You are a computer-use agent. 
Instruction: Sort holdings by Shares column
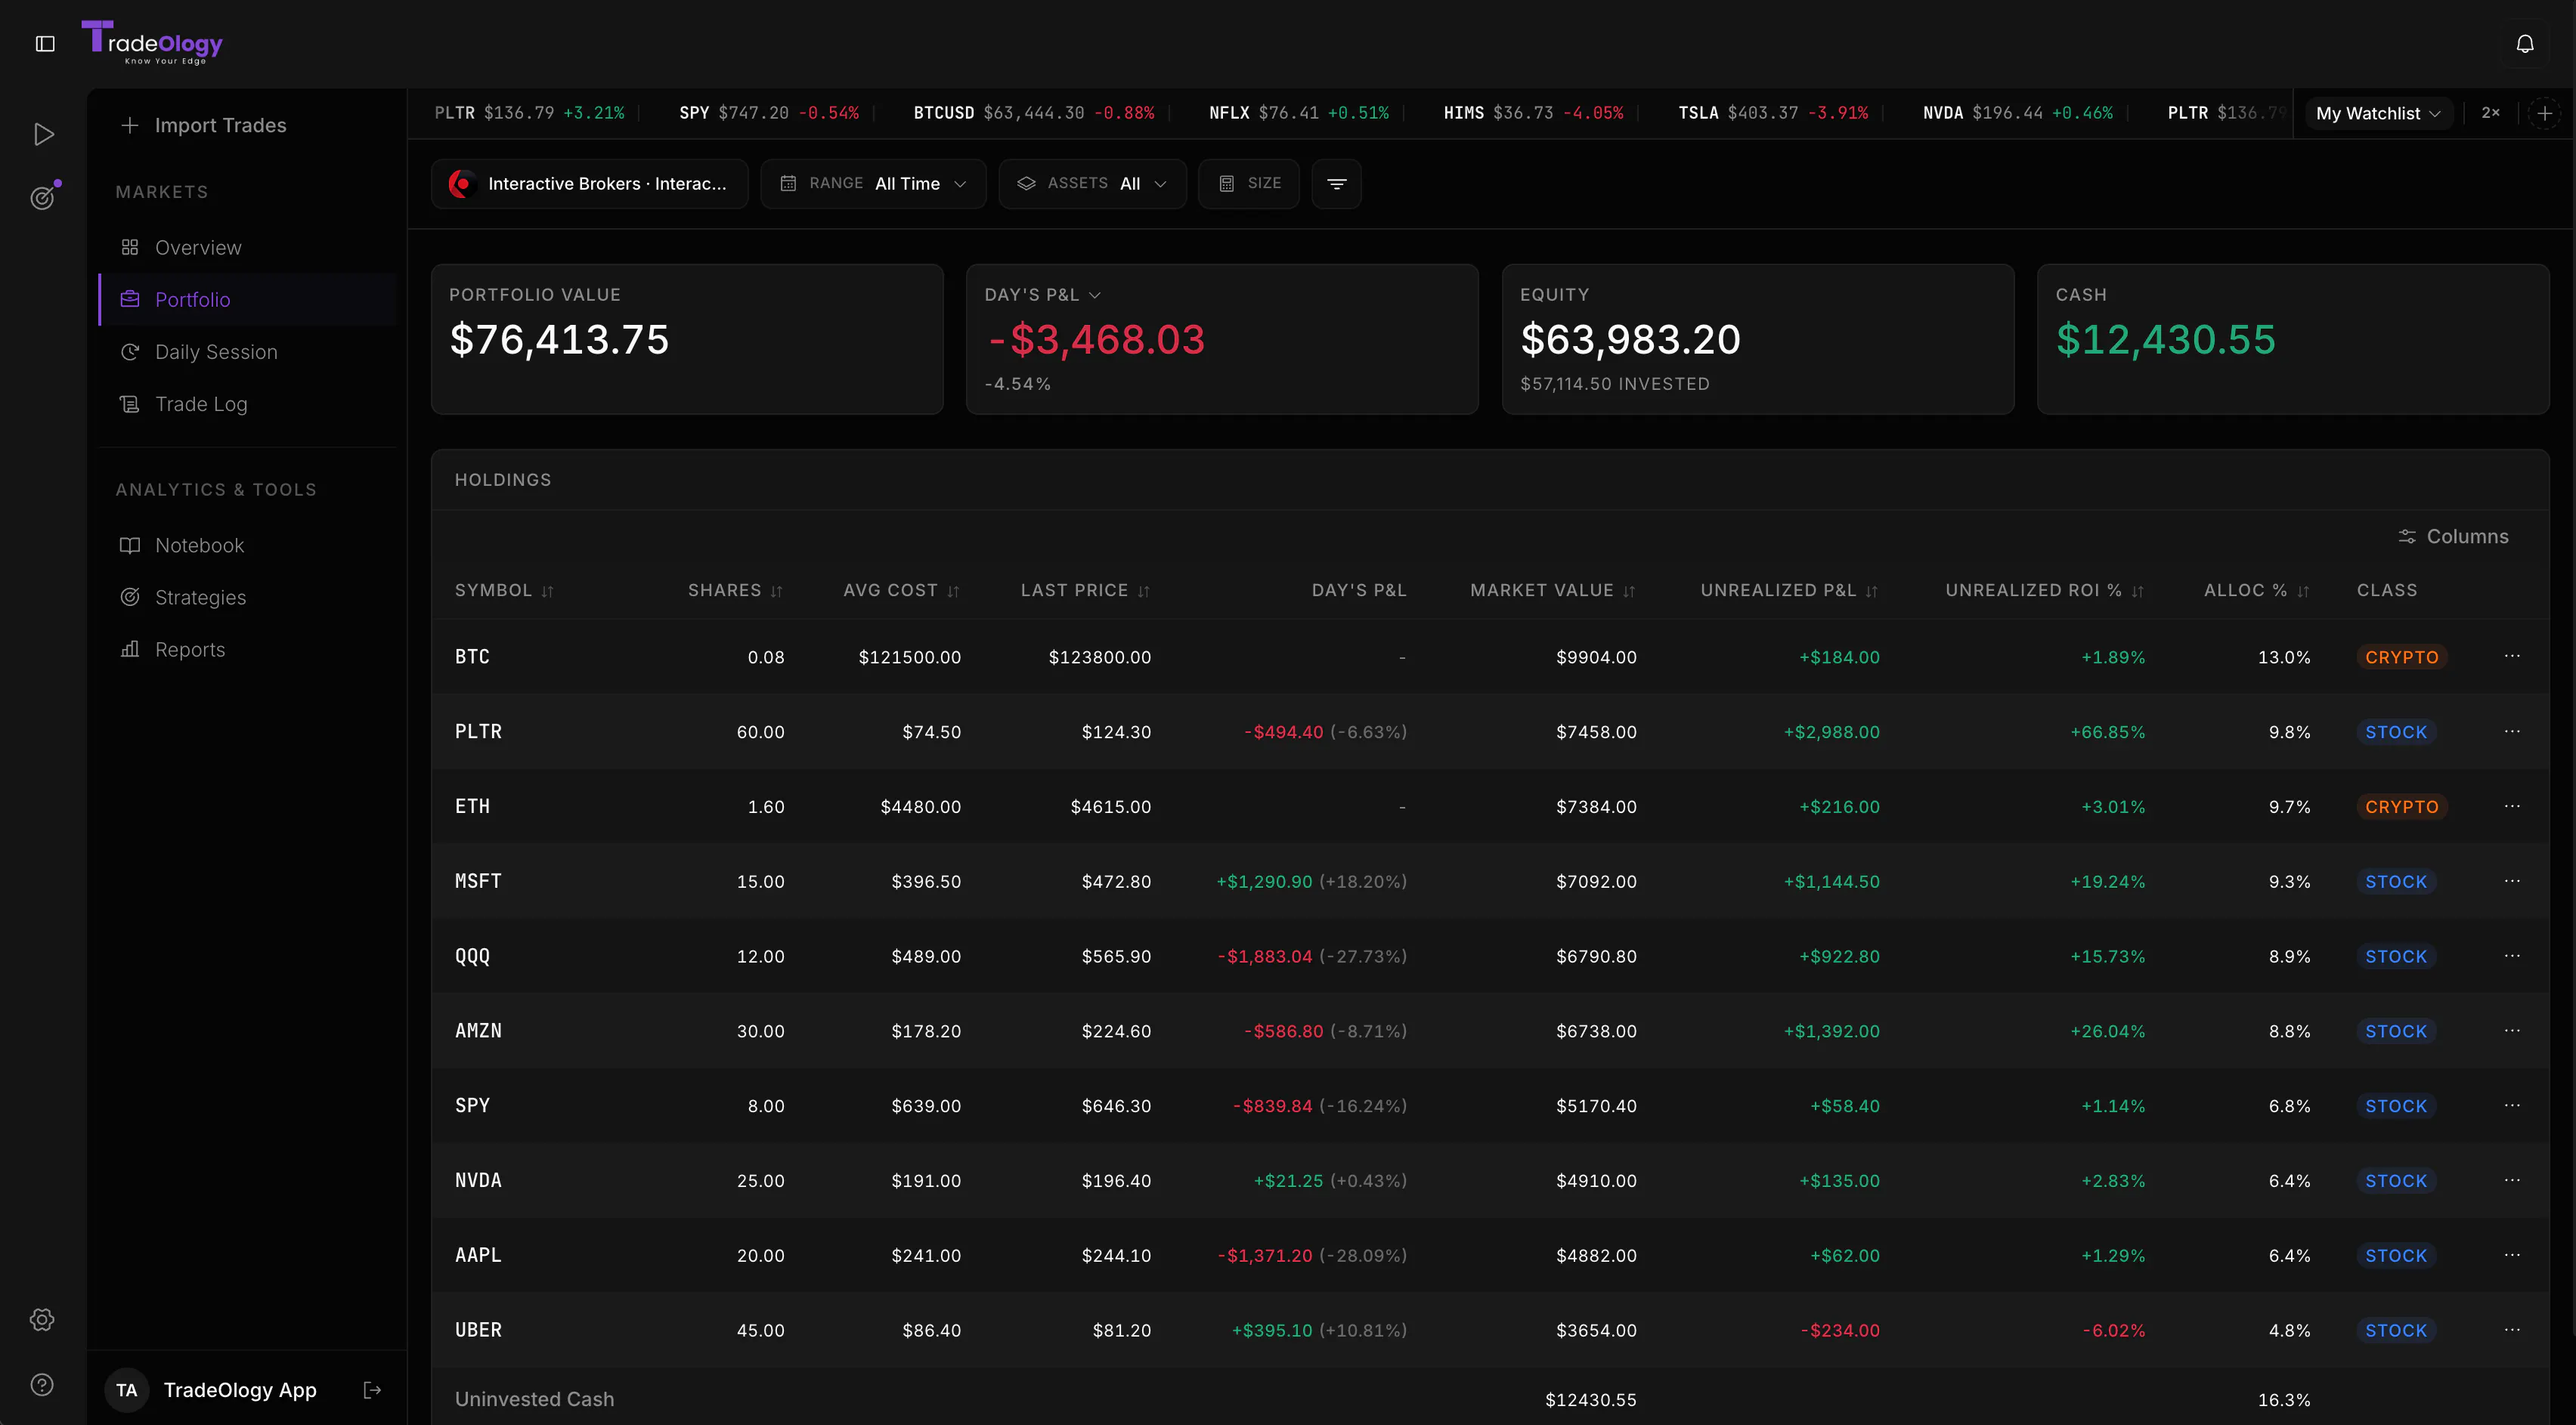point(735,591)
